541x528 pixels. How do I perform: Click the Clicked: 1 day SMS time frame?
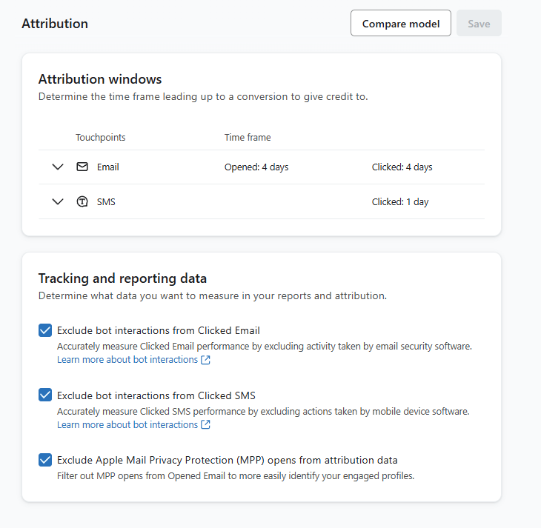click(400, 201)
